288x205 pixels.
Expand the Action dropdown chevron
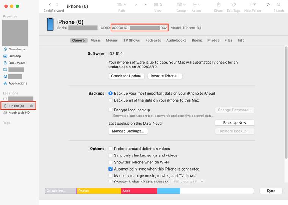(199, 5)
